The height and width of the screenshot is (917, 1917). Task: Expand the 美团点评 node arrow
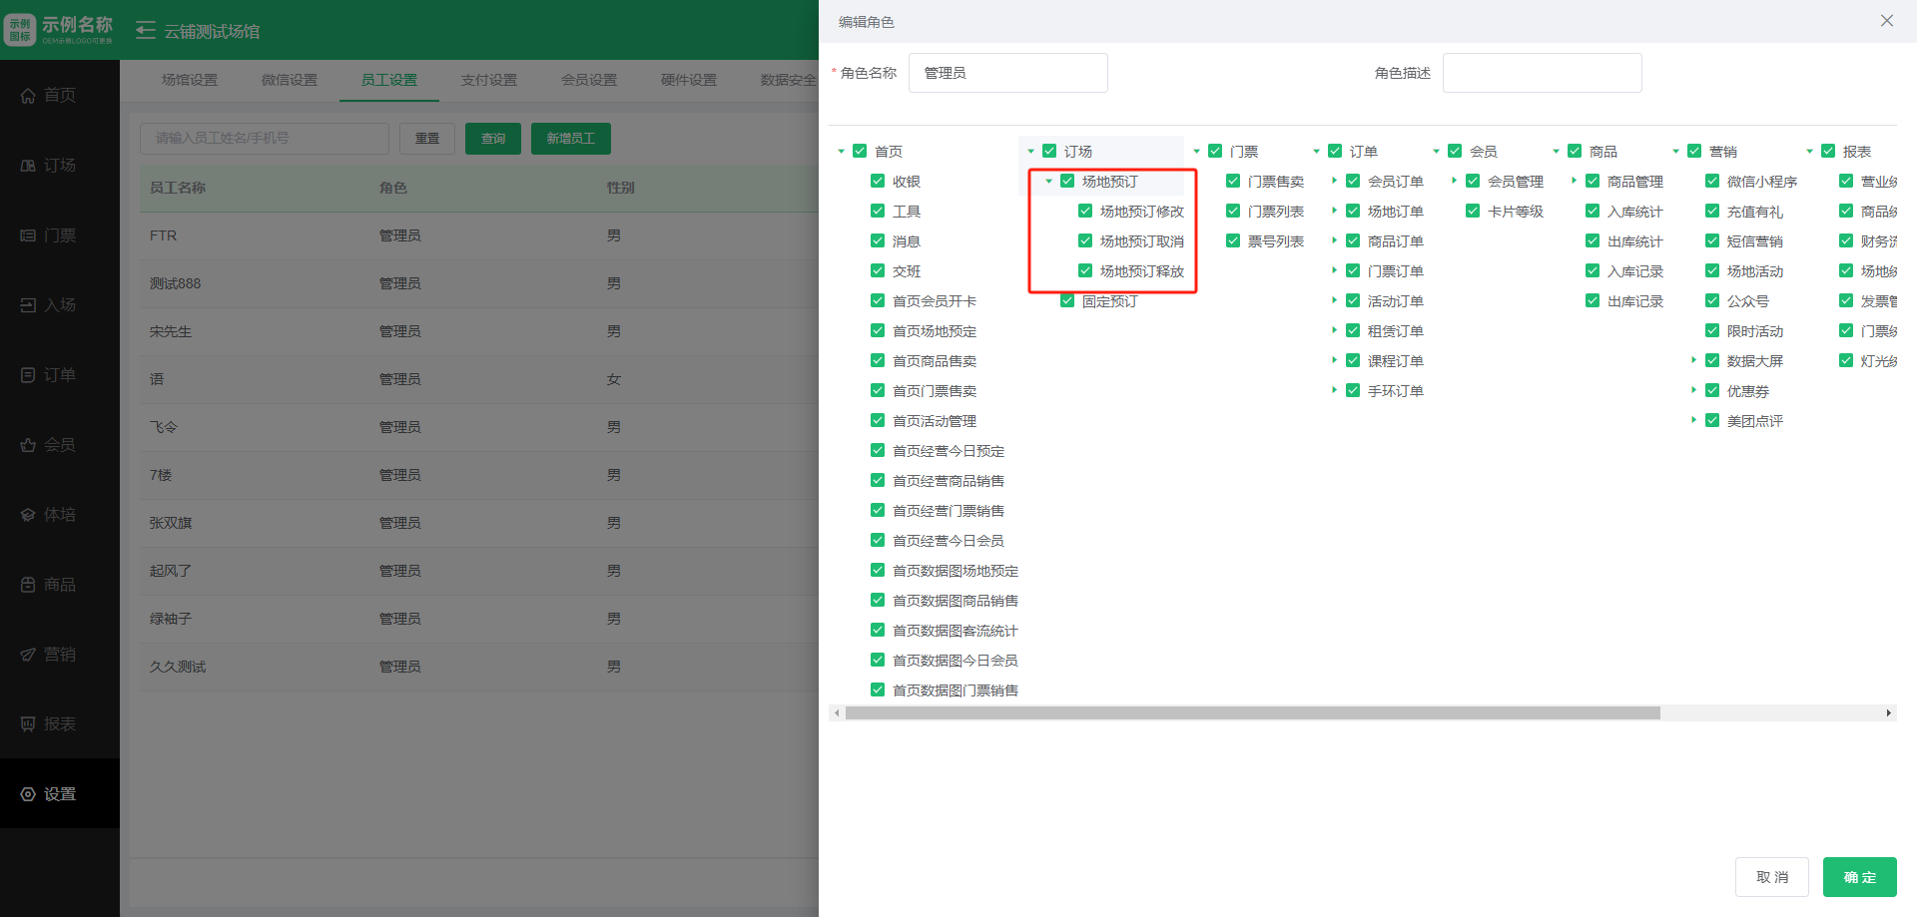[1694, 420]
